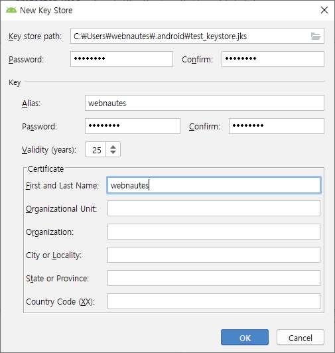This screenshot has height=353, width=335.
Task: Focus the State or Province field
Action: point(214,278)
